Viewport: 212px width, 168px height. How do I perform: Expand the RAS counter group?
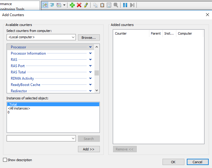click(91, 59)
